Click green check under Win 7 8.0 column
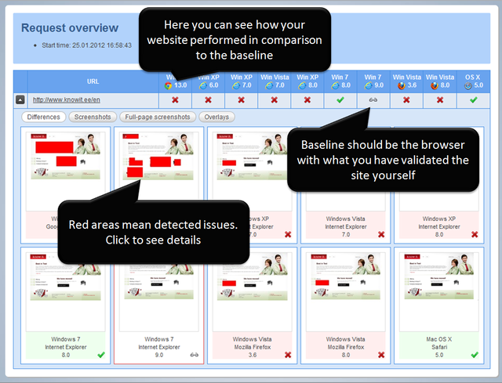This screenshot has height=383, width=502. [x=340, y=100]
